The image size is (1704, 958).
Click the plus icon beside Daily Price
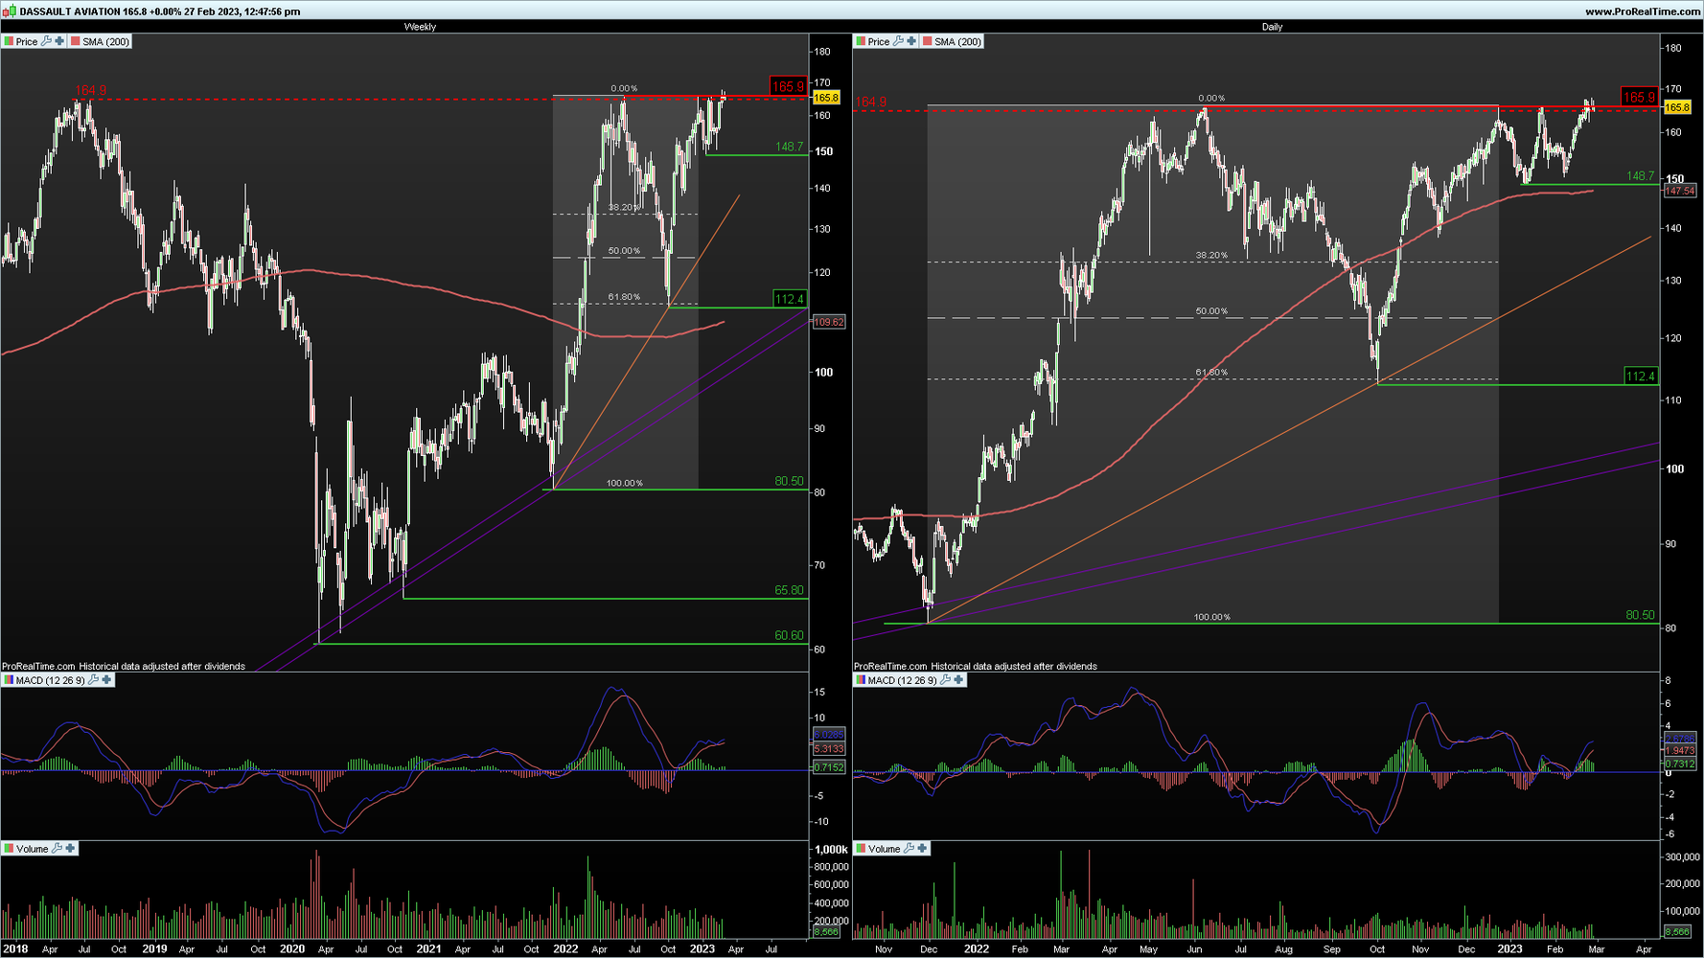911,41
